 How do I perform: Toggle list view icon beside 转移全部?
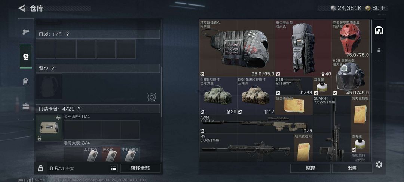point(114,169)
